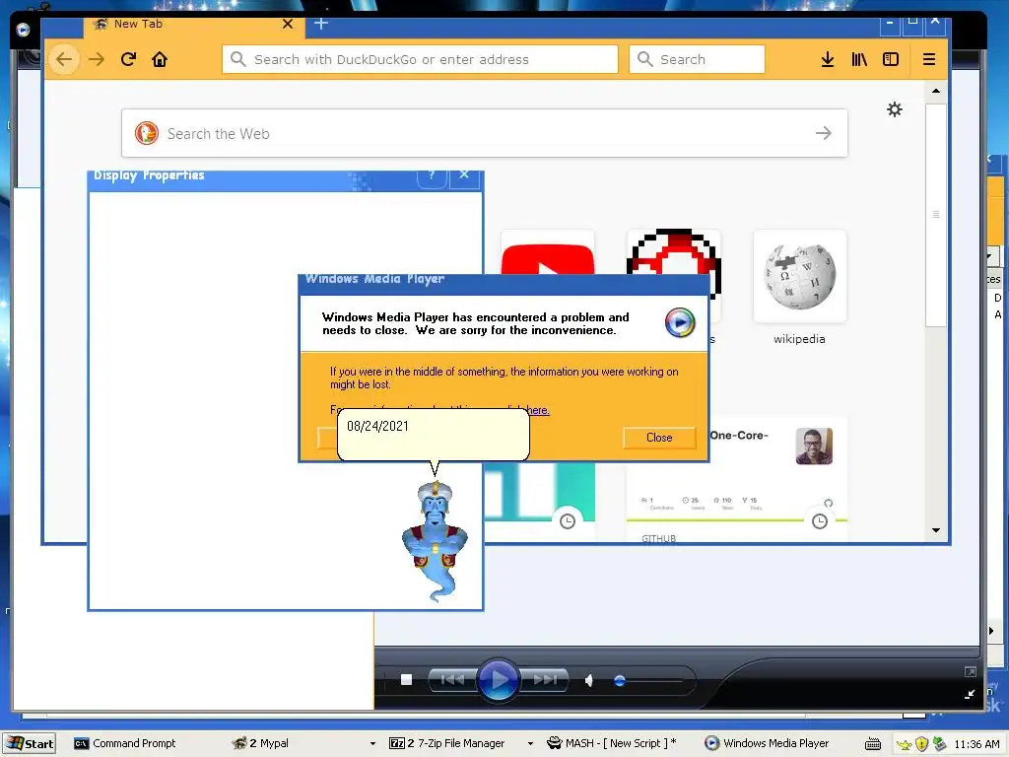Image resolution: width=1009 pixels, height=757 pixels.
Task: Toggle the browser sidebar icon
Action: coord(891,59)
